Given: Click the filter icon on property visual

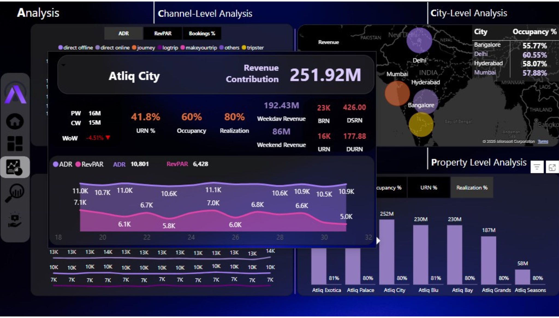Looking at the screenshot, I should click(537, 167).
